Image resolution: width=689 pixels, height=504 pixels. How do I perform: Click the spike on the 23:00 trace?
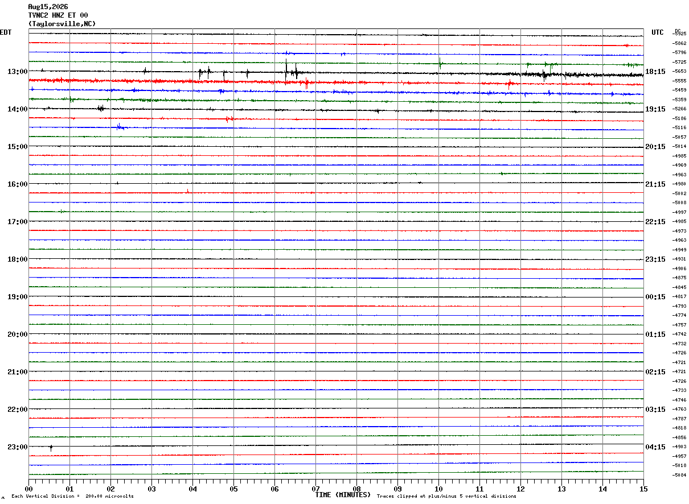click(x=51, y=448)
